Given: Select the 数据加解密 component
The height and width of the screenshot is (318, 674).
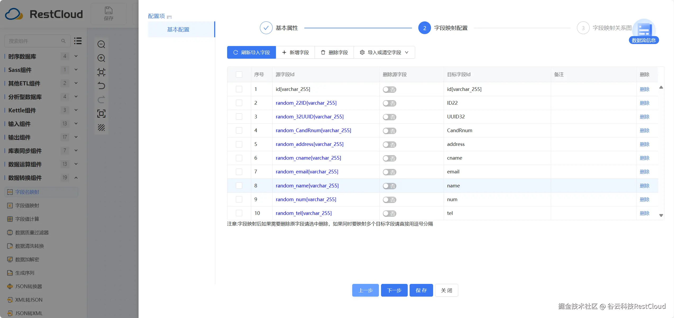Looking at the screenshot, I should click(23, 260).
